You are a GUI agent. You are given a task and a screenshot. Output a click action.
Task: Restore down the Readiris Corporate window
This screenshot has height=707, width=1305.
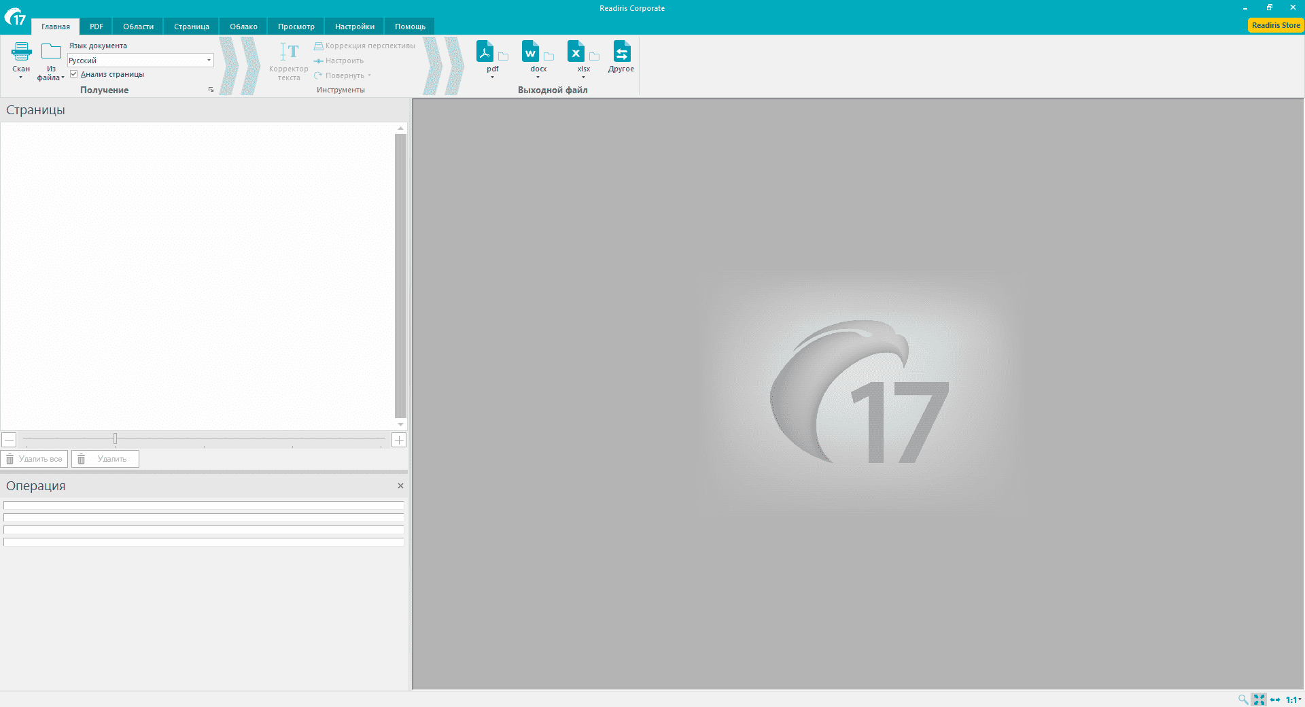[1269, 7]
